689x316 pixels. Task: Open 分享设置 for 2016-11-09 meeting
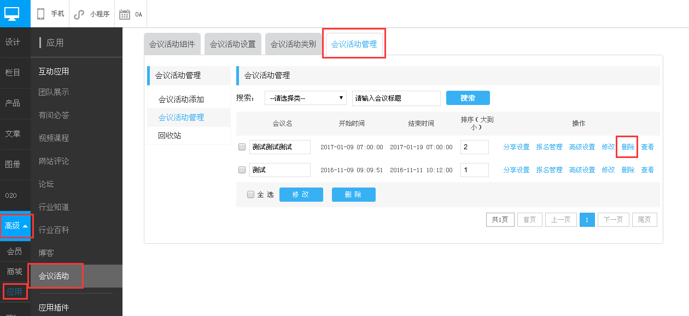pos(516,170)
